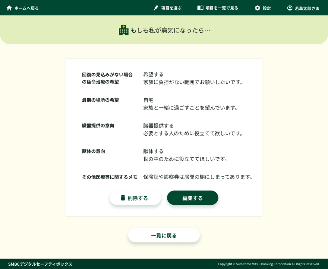Click the 削除する button
328x269 pixels.
(x=135, y=198)
